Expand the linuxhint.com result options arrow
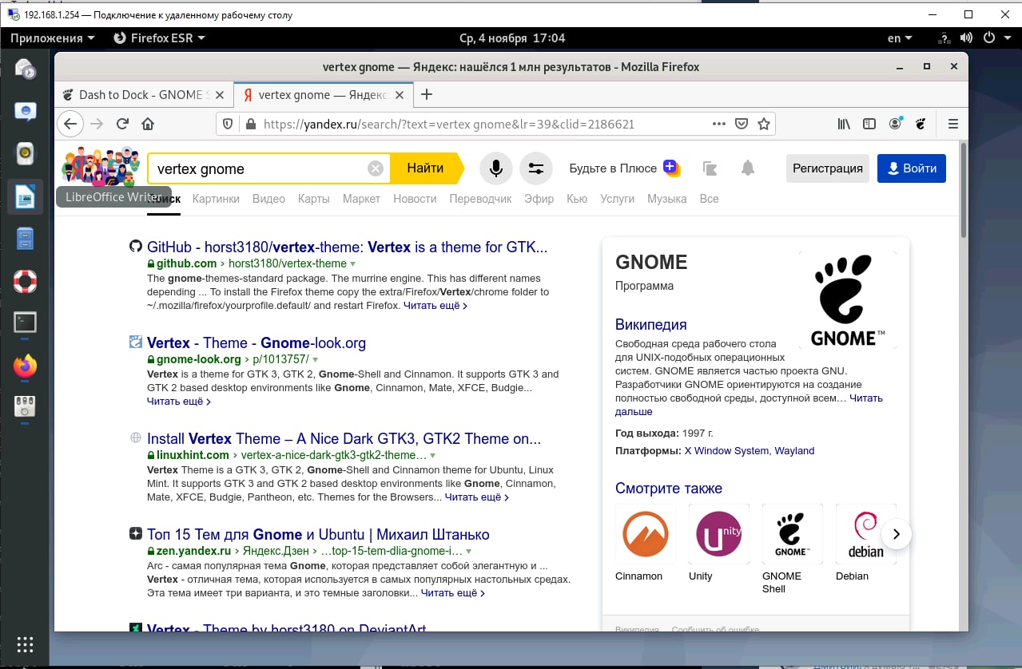 (433, 455)
